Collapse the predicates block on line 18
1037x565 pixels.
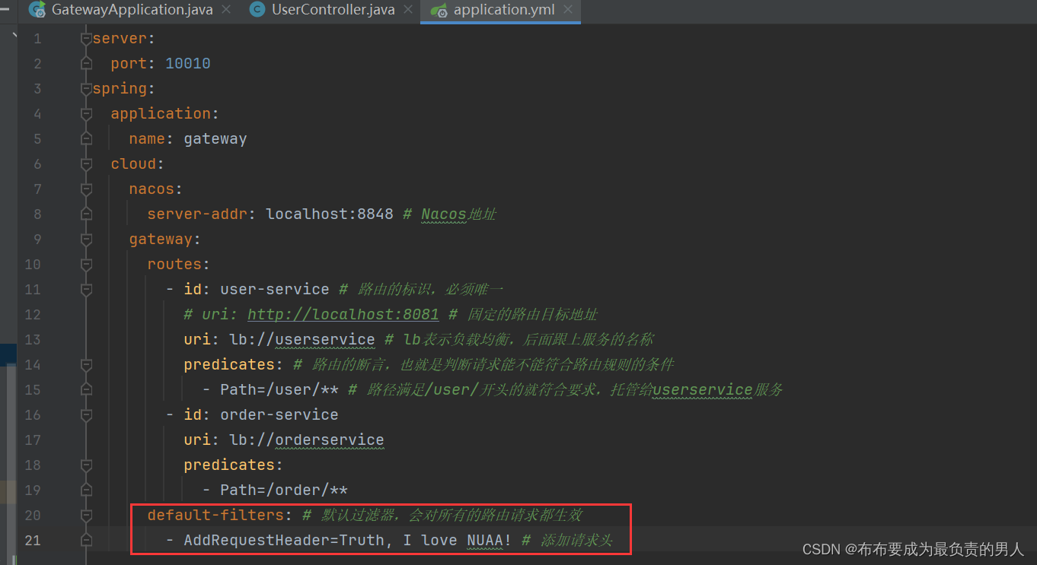86,465
